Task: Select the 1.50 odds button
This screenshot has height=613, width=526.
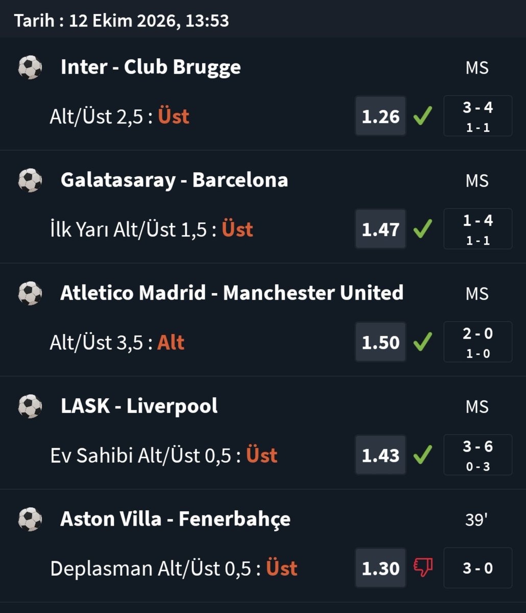Action: 381,342
